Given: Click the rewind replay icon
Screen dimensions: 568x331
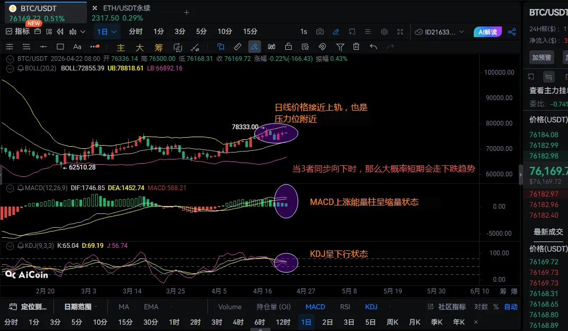Looking at the screenshot, I should pos(60,32).
